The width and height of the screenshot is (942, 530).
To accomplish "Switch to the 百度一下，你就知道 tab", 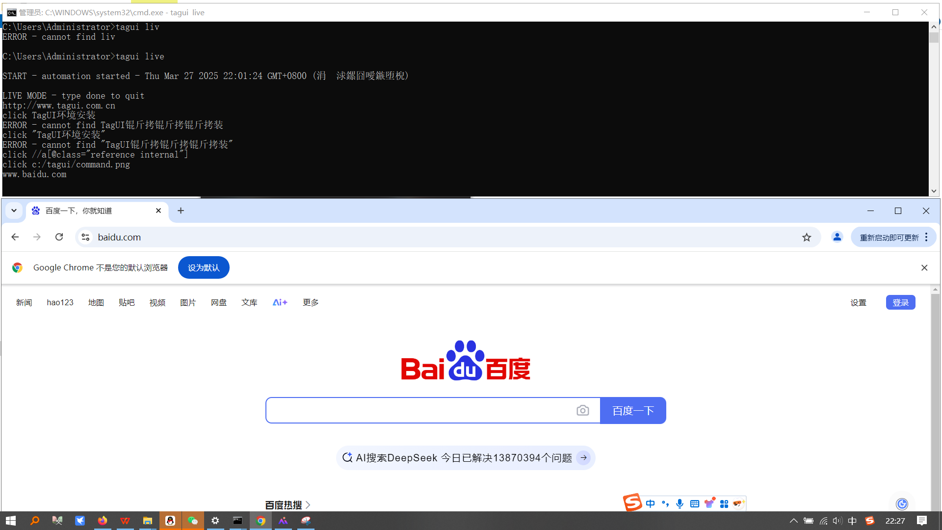I will pos(97,211).
